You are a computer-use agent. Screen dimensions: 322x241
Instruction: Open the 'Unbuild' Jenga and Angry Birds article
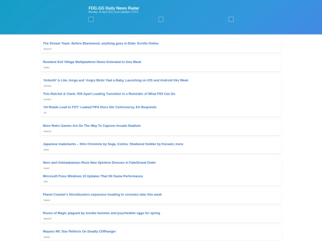(116, 80)
